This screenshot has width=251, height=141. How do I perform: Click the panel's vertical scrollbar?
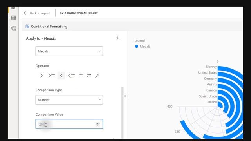pos(122,113)
